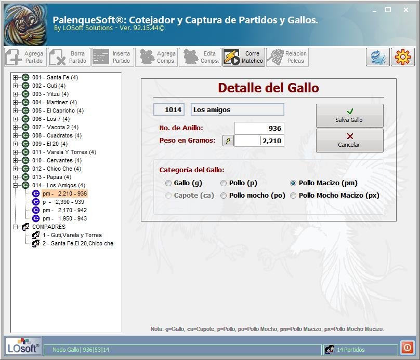
Task: Click the lightning bolt beside Peso en Gramos
Action: tap(227, 141)
